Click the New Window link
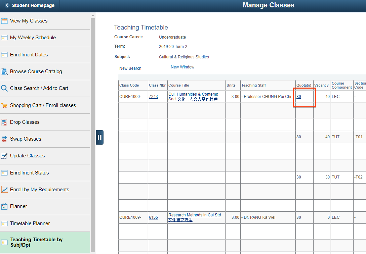The image size is (366, 254). click(x=182, y=67)
